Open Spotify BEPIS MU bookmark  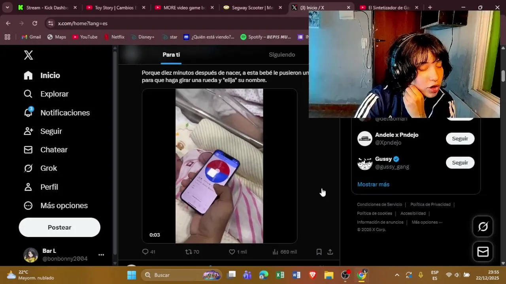[266, 37]
